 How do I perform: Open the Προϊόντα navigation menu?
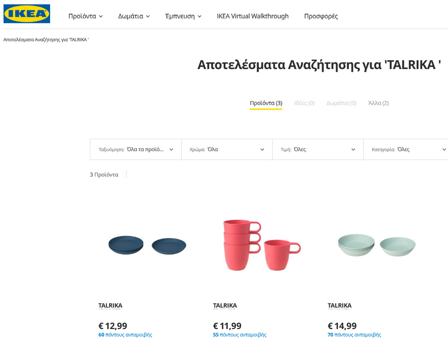85,16
